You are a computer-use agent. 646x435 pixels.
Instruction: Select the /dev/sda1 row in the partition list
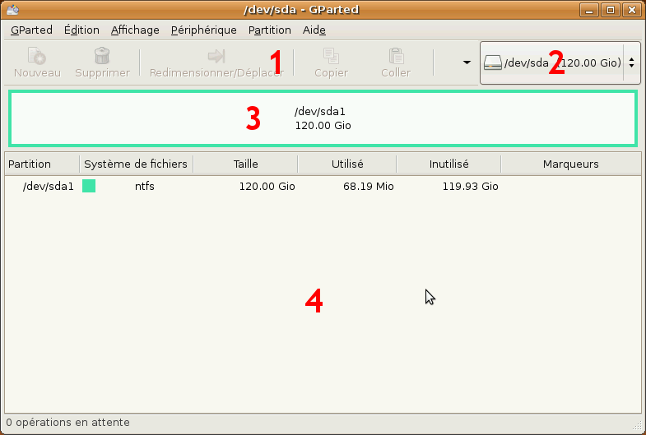[323, 187]
